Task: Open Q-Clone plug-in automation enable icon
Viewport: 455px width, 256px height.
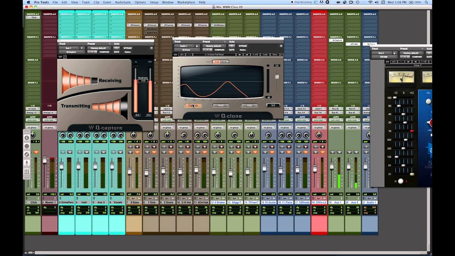Action: tap(232, 46)
